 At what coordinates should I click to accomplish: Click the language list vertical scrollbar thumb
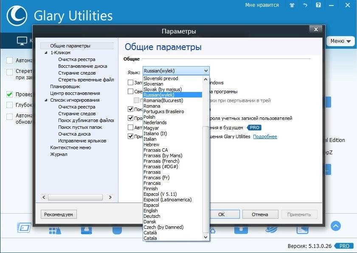(205, 180)
